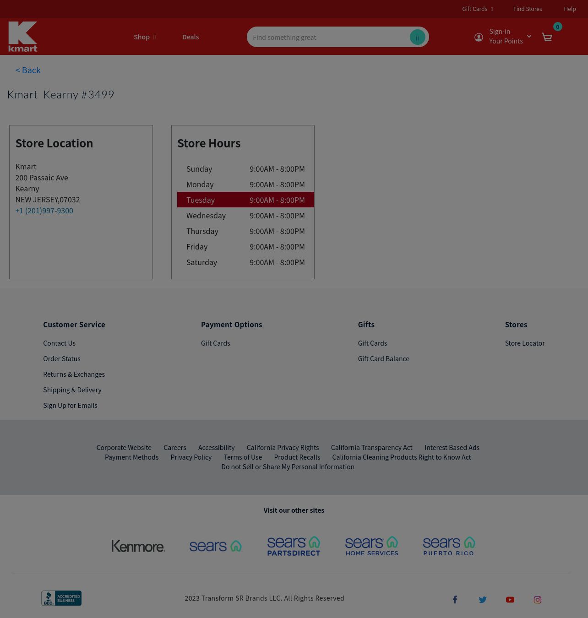Viewport: 588px width, 618px height.
Task: Open the Contact Us link
Action: pyautogui.click(x=60, y=343)
